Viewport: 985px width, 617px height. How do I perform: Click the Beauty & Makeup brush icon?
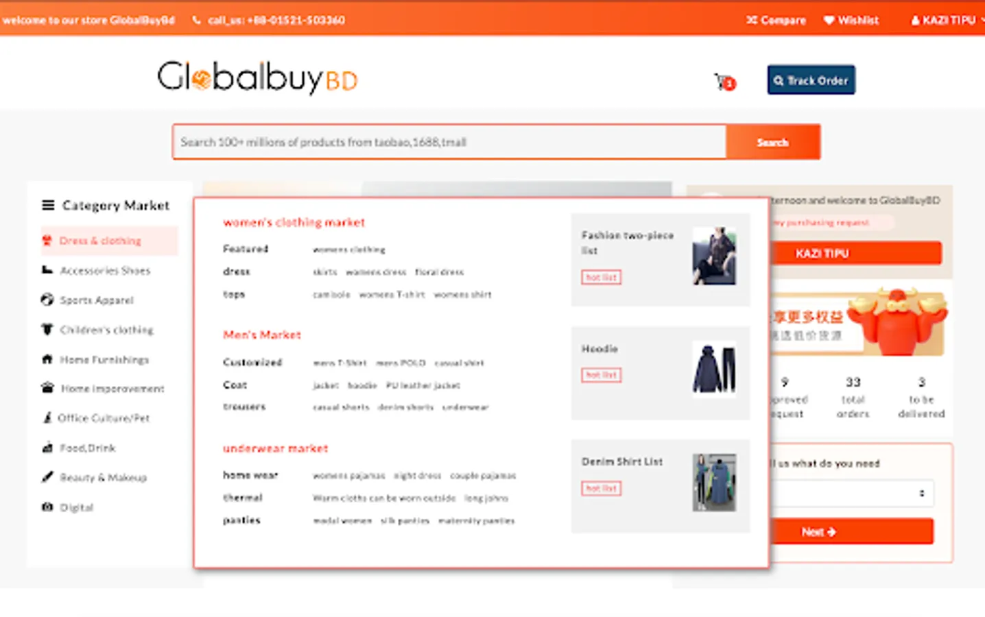point(47,477)
